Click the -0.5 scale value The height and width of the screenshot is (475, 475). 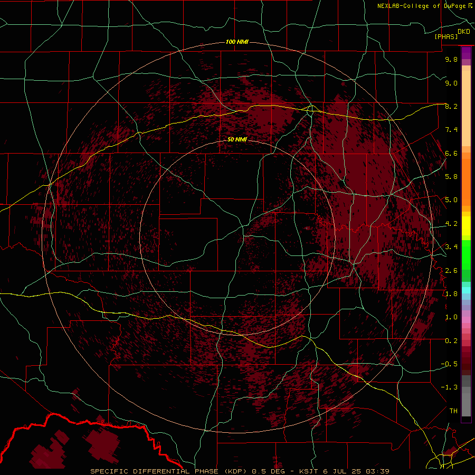coord(449,364)
